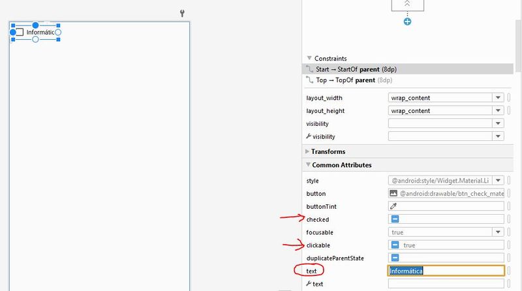Click the resource picker bar beside layout_width
The width and height of the screenshot is (522, 291).
tap(509, 98)
